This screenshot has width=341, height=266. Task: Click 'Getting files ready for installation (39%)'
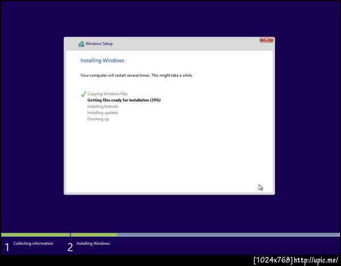click(x=124, y=100)
